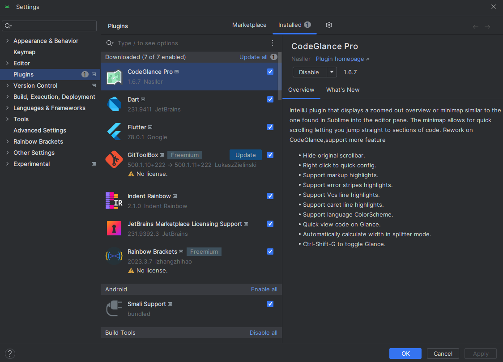The width and height of the screenshot is (503, 362).
Task: Click the plugin list vertical scrollbar
Action: pos(280,76)
